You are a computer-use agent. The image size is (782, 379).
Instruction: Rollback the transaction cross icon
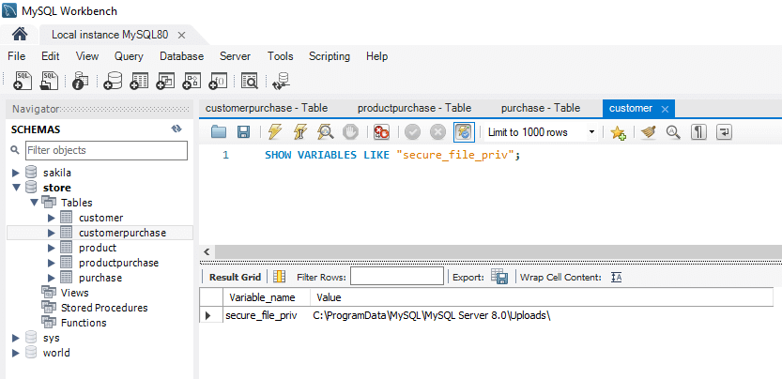(437, 132)
